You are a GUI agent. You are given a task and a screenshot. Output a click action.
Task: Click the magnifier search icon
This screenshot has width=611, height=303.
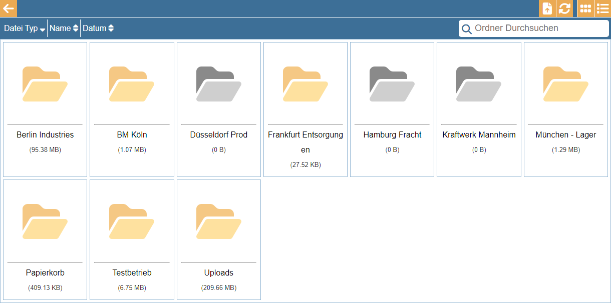pos(466,29)
